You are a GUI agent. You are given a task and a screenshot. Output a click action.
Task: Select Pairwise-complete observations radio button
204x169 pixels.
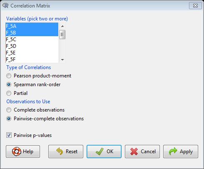coord(9,119)
